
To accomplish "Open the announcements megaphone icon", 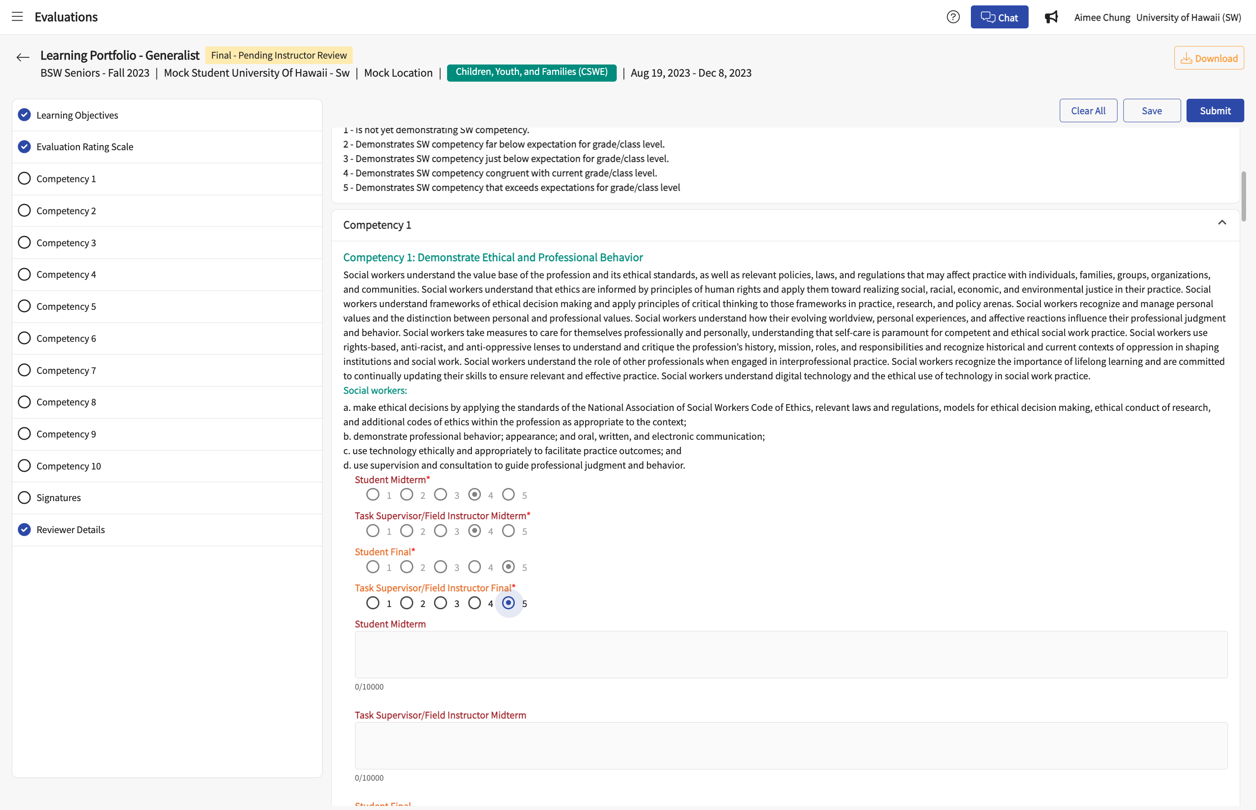I will coord(1051,17).
